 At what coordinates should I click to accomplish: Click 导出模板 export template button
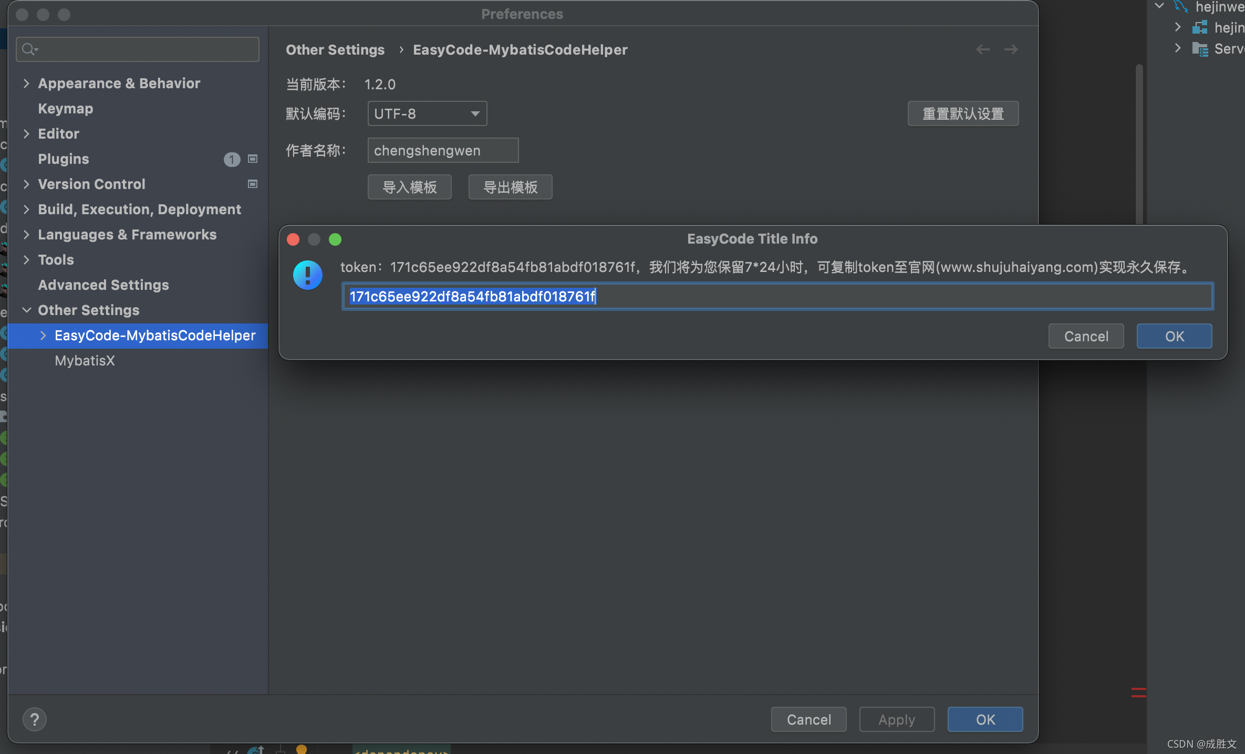(x=511, y=187)
